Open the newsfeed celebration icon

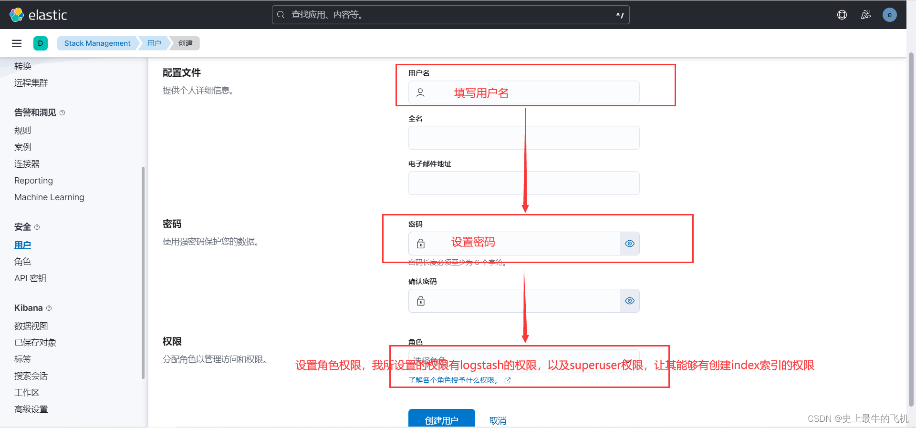[x=866, y=15]
